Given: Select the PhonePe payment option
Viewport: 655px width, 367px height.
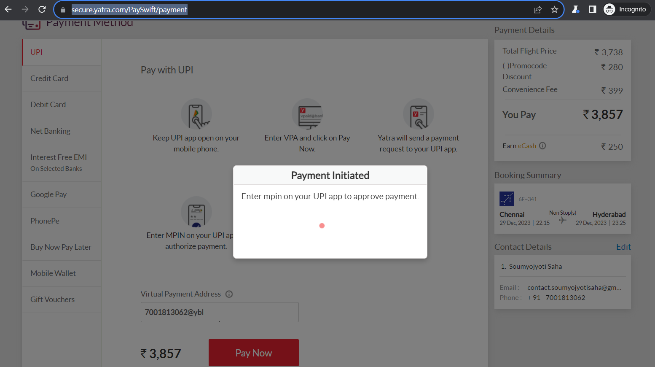Looking at the screenshot, I should (x=62, y=221).
